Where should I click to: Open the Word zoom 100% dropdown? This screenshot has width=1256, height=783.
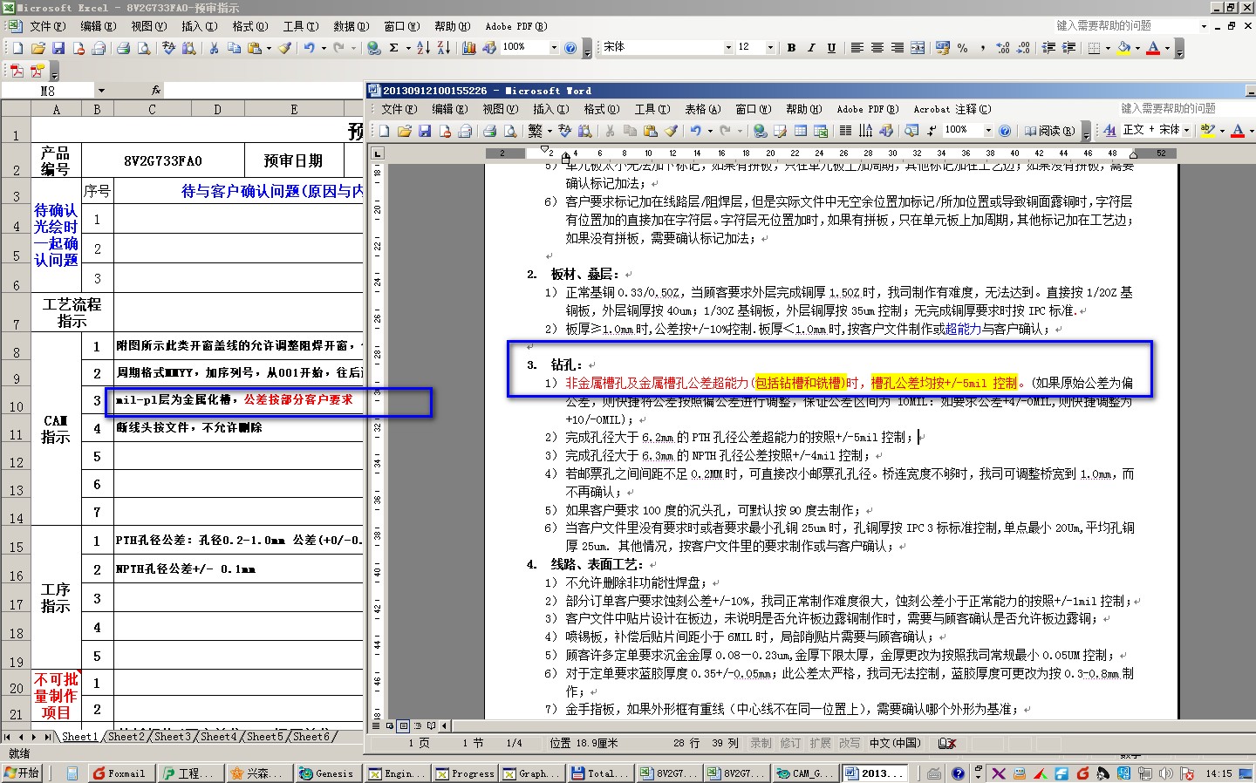(987, 131)
